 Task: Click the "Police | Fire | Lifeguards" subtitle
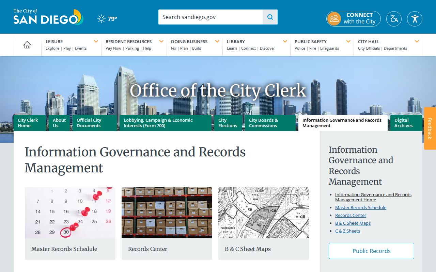(x=317, y=48)
